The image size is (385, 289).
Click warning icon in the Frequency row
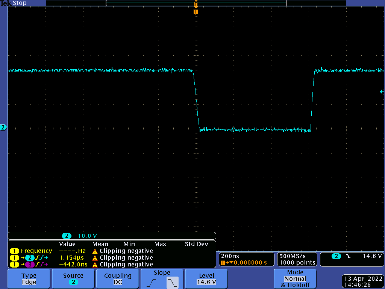[95, 251]
